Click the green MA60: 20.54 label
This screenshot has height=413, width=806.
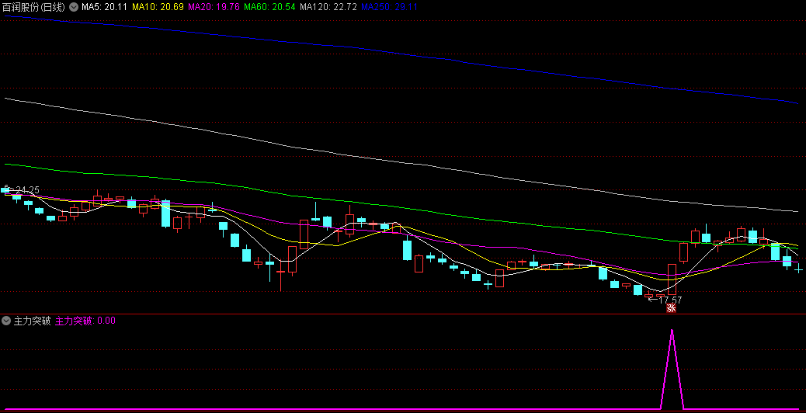pyautogui.click(x=270, y=7)
